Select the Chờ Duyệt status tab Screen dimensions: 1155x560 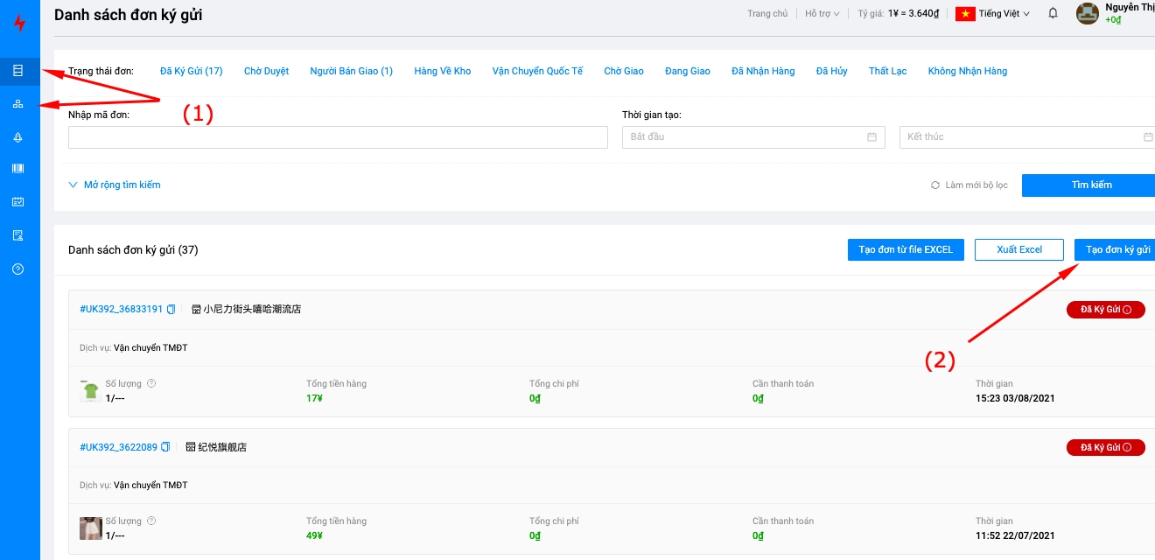tap(266, 71)
